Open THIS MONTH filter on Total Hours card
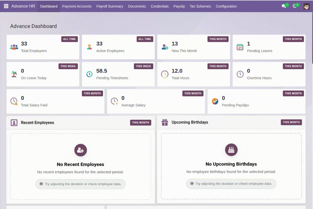The width and height of the screenshot is (313, 209). pyautogui.click(x=218, y=66)
